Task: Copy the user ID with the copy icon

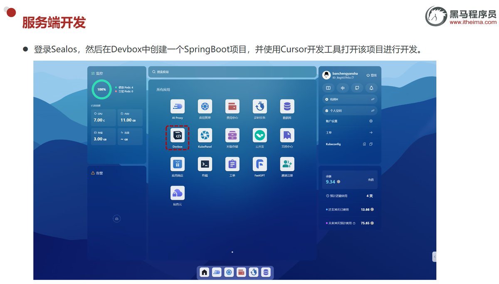Action: pyautogui.click(x=353, y=77)
